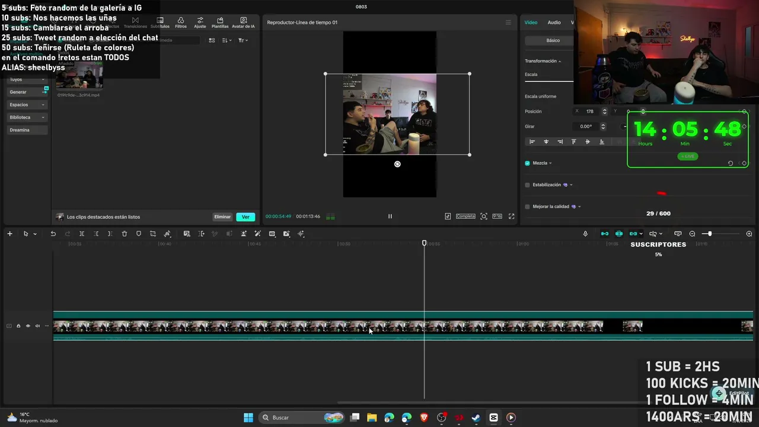The height and width of the screenshot is (427, 759).
Task: Add a marker using the shield icon
Action: tap(139, 234)
